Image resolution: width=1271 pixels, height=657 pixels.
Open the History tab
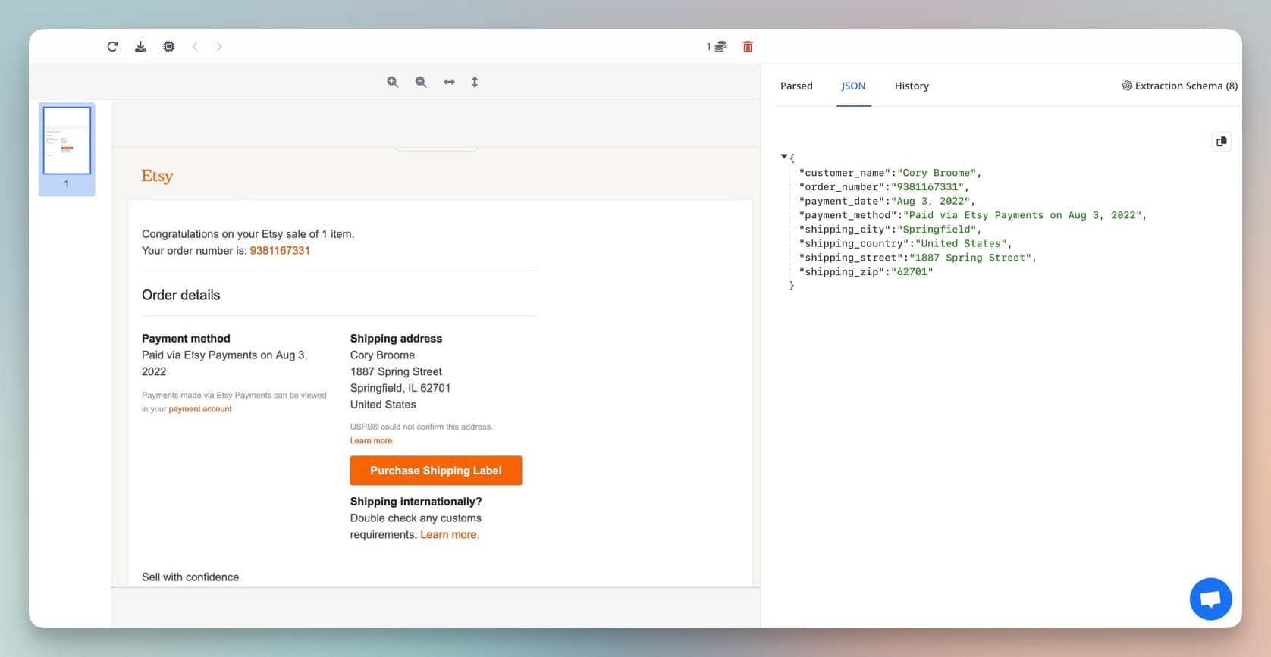(912, 86)
